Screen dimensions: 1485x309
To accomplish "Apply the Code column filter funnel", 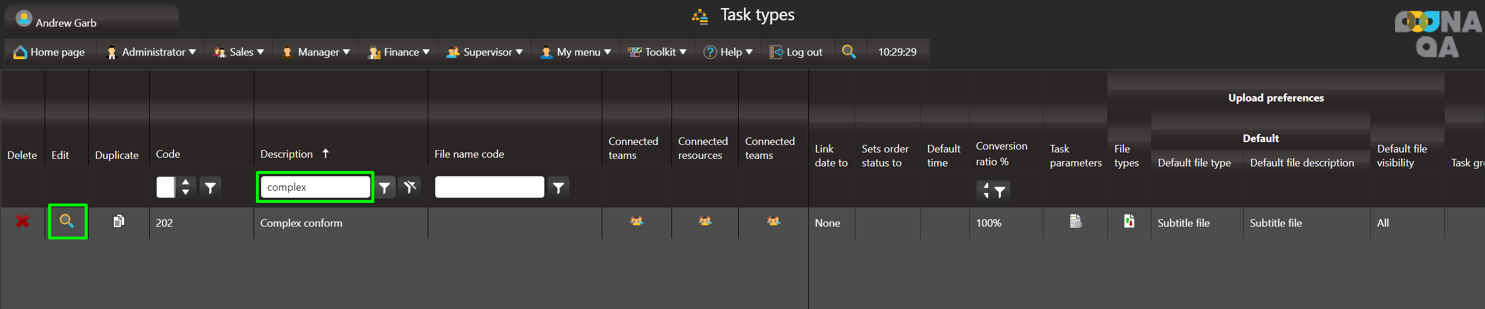I will pyautogui.click(x=210, y=187).
